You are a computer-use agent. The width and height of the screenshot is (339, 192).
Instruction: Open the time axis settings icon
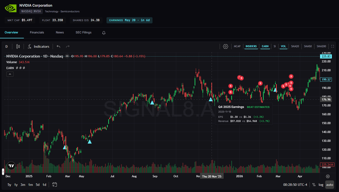328,176
